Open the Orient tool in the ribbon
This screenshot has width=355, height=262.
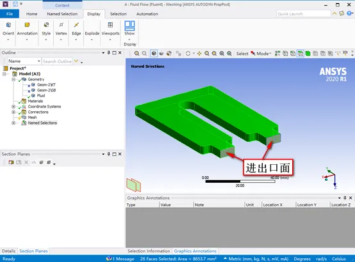[x=8, y=31]
